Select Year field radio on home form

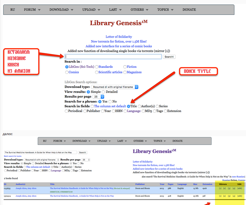[x=102, y=111]
